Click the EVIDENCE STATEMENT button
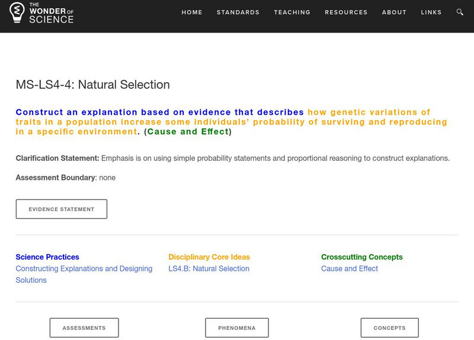This screenshot has width=474, height=340. (x=62, y=209)
